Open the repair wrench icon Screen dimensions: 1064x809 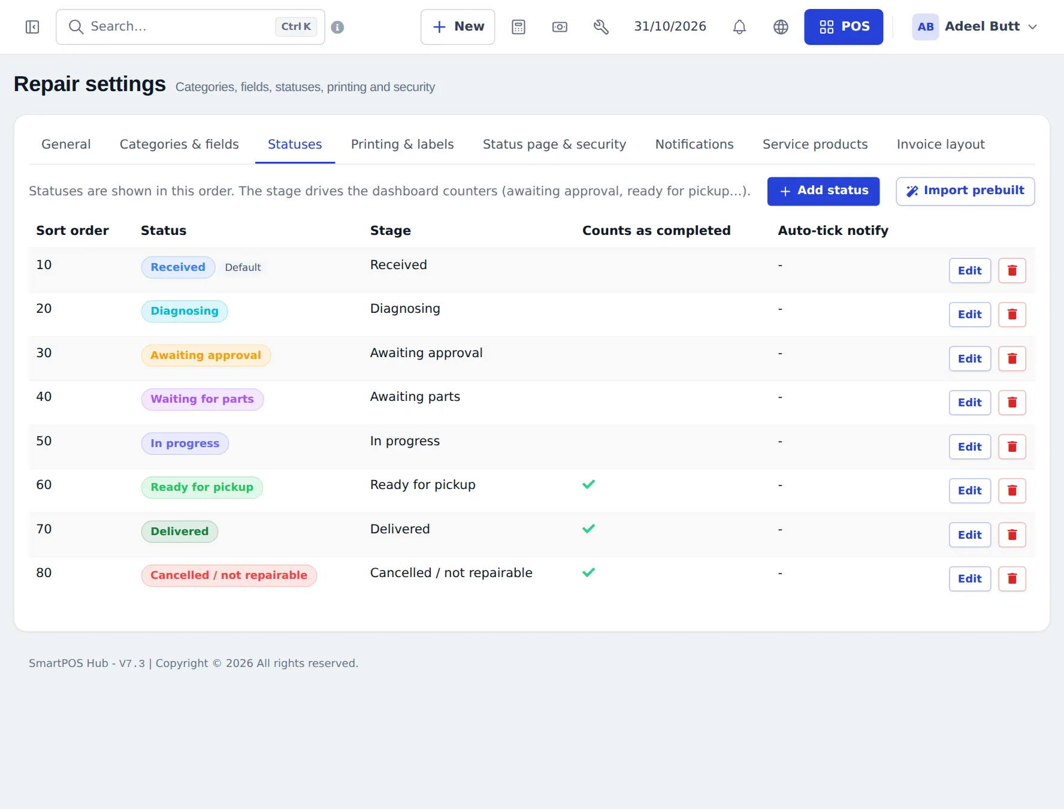tap(601, 27)
